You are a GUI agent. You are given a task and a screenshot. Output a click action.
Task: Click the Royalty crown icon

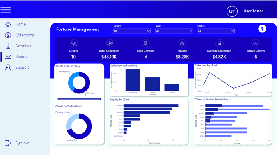[182, 43]
